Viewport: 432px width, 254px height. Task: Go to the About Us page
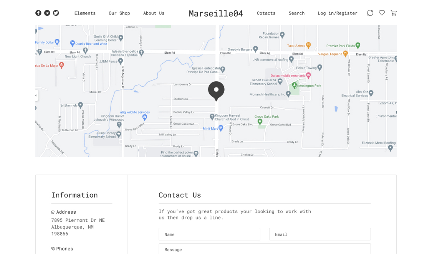(154, 13)
